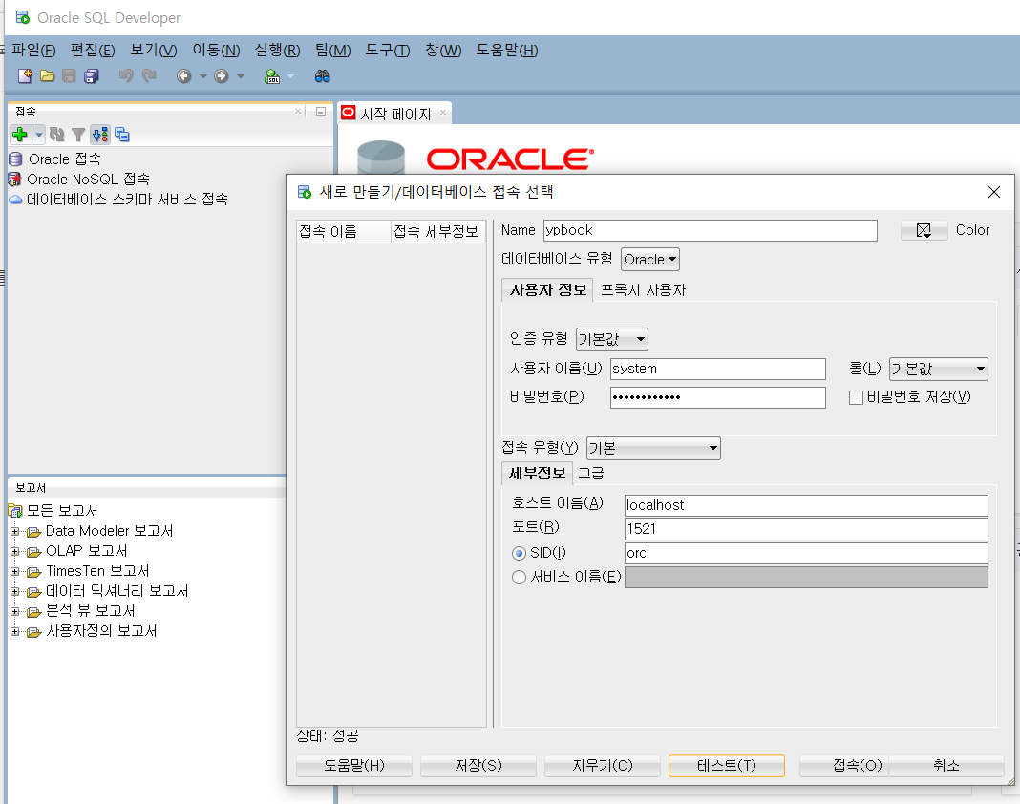This screenshot has height=804, width=1020.
Task: Click the Save disk toolbar icon
Action: tap(69, 76)
